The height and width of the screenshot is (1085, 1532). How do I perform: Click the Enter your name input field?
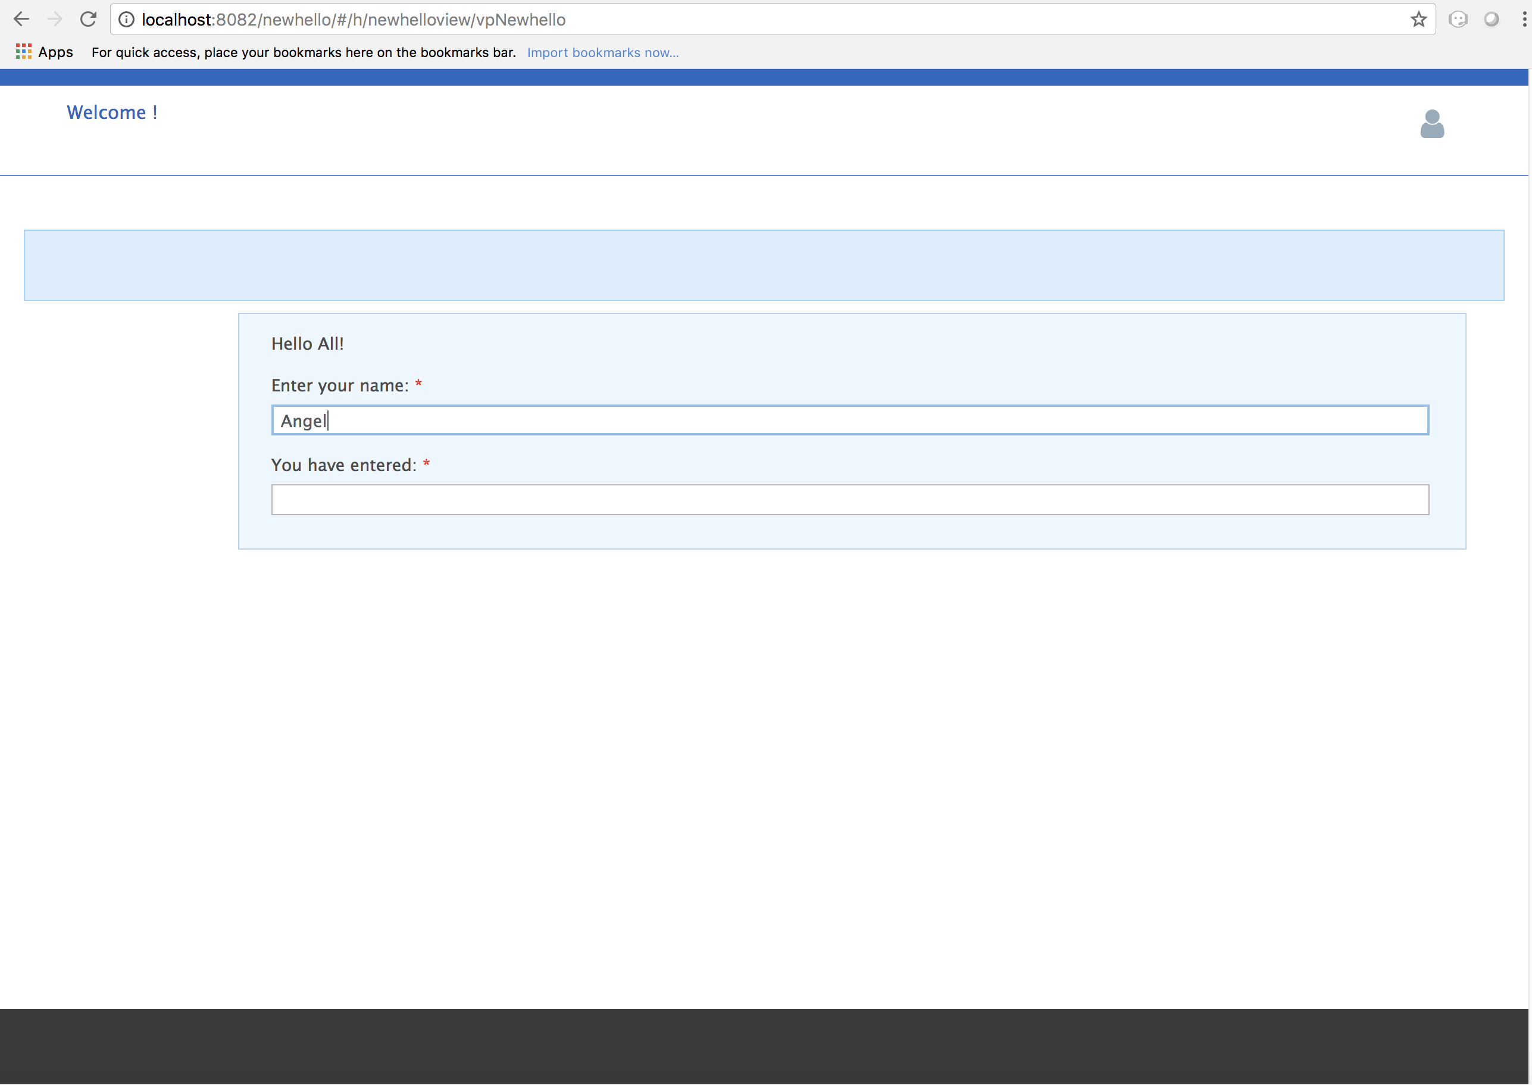pyautogui.click(x=849, y=420)
